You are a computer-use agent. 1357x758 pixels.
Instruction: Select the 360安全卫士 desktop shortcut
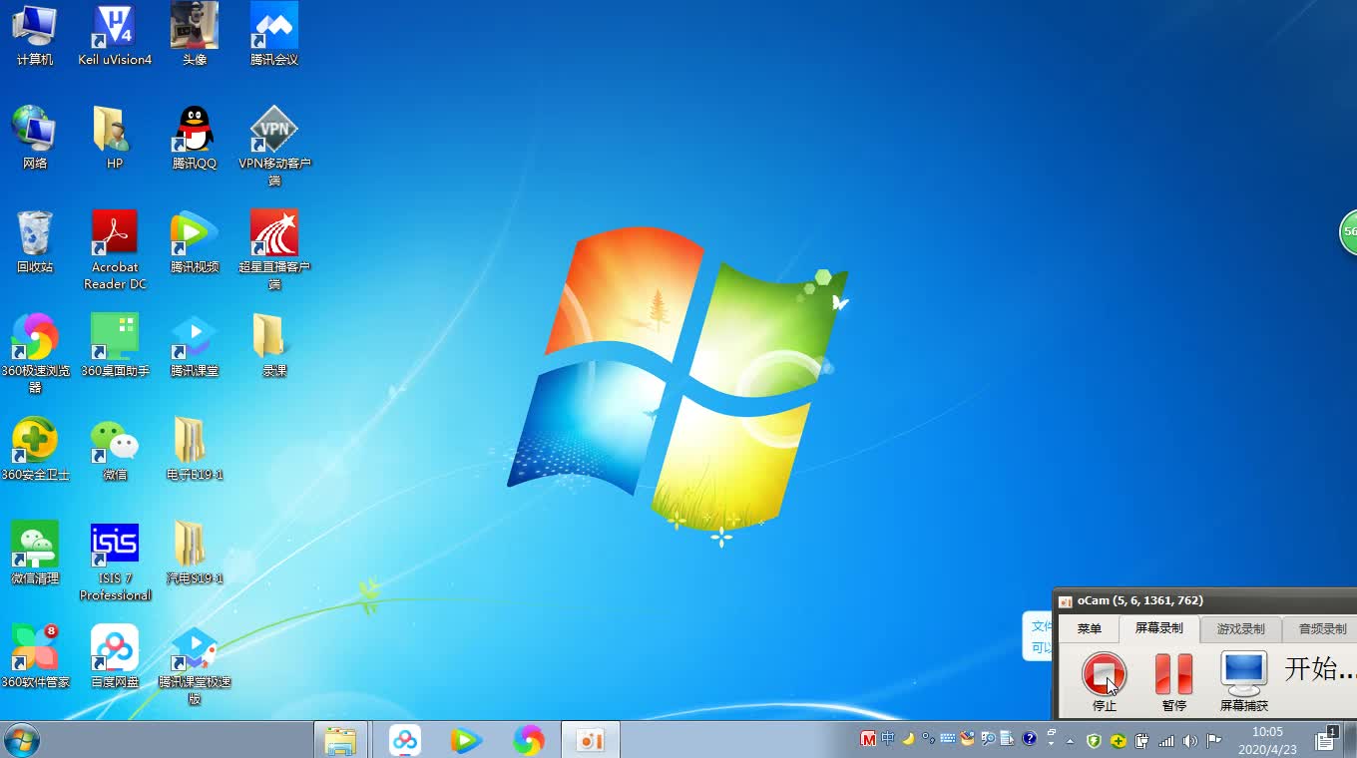[x=35, y=449]
